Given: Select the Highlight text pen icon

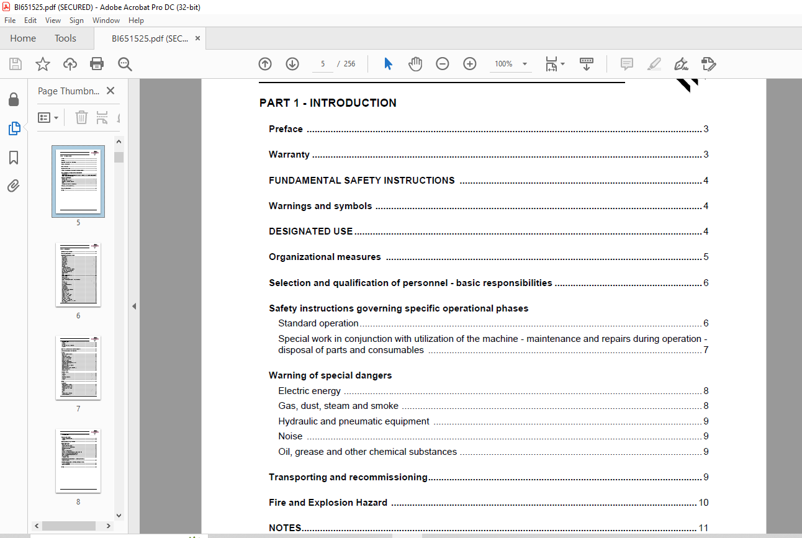Looking at the screenshot, I should pos(654,64).
